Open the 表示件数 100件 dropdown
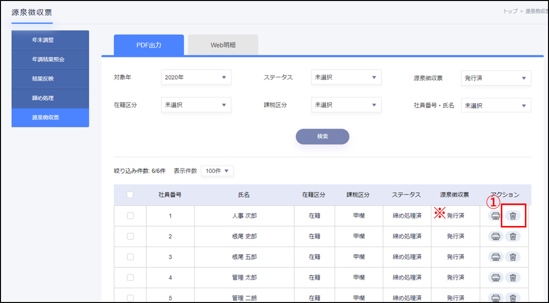 [217, 171]
